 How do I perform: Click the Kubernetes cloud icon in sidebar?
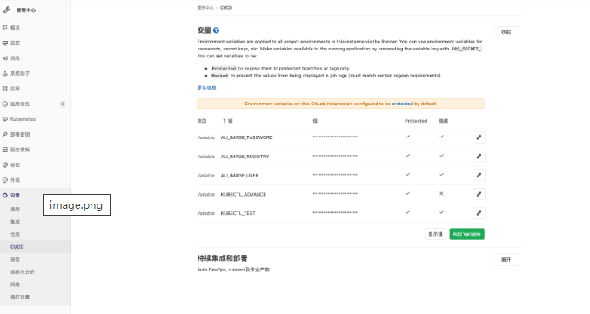click(x=5, y=119)
